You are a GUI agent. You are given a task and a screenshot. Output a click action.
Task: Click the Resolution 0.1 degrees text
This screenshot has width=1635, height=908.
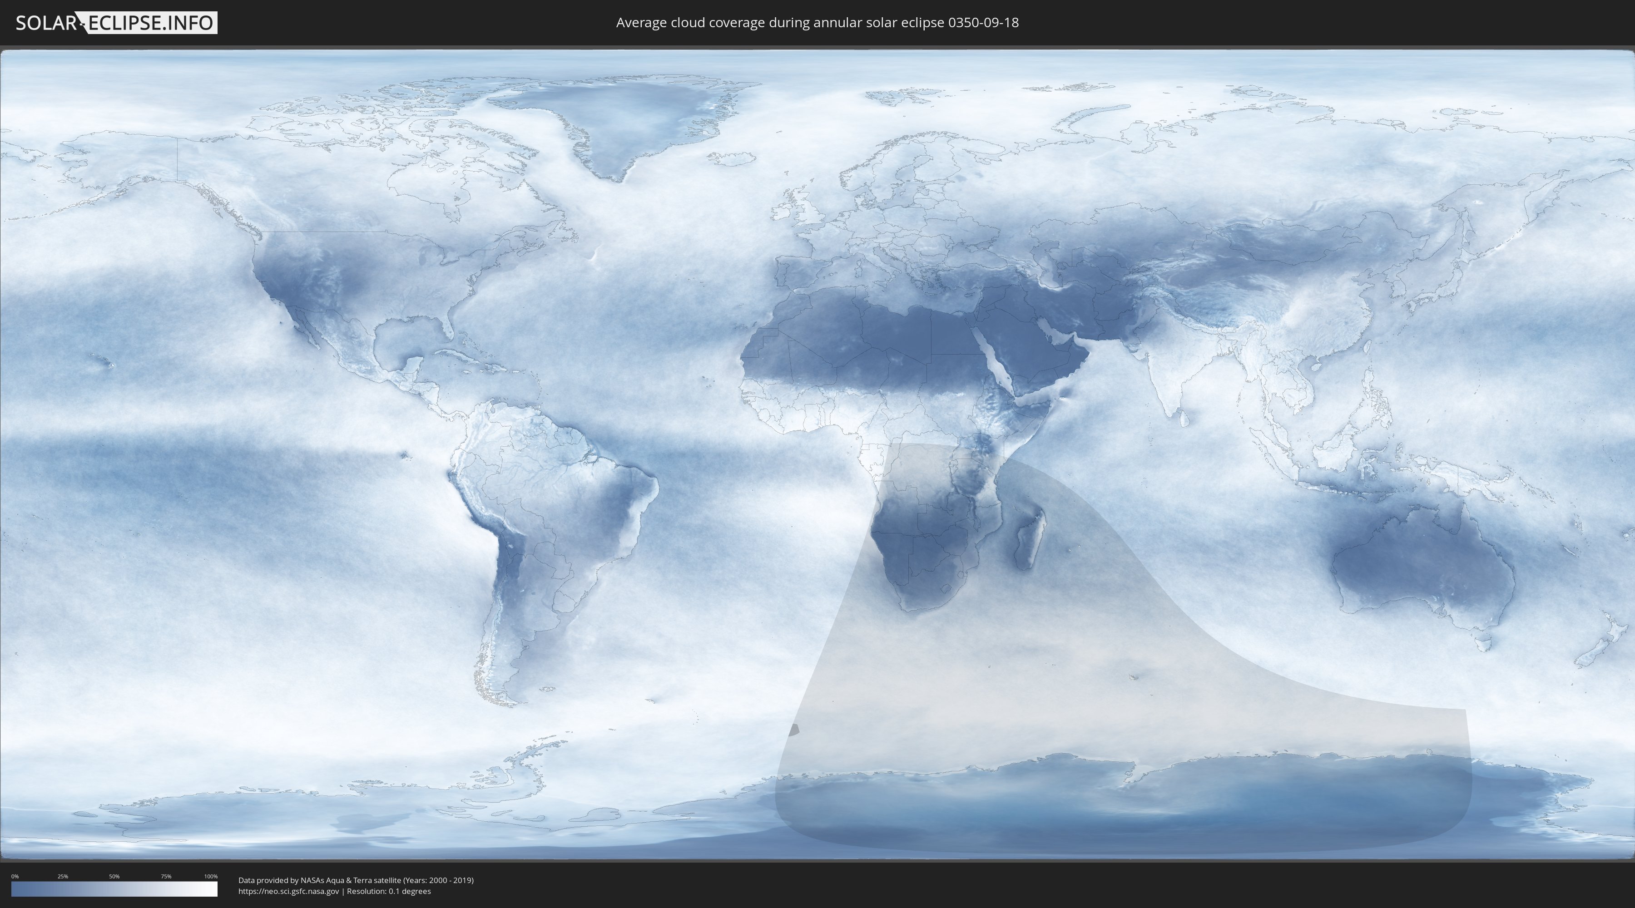388,892
